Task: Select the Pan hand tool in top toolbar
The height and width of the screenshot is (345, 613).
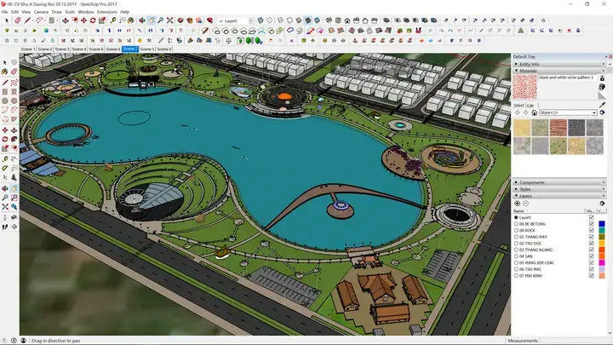Action: pos(152,20)
